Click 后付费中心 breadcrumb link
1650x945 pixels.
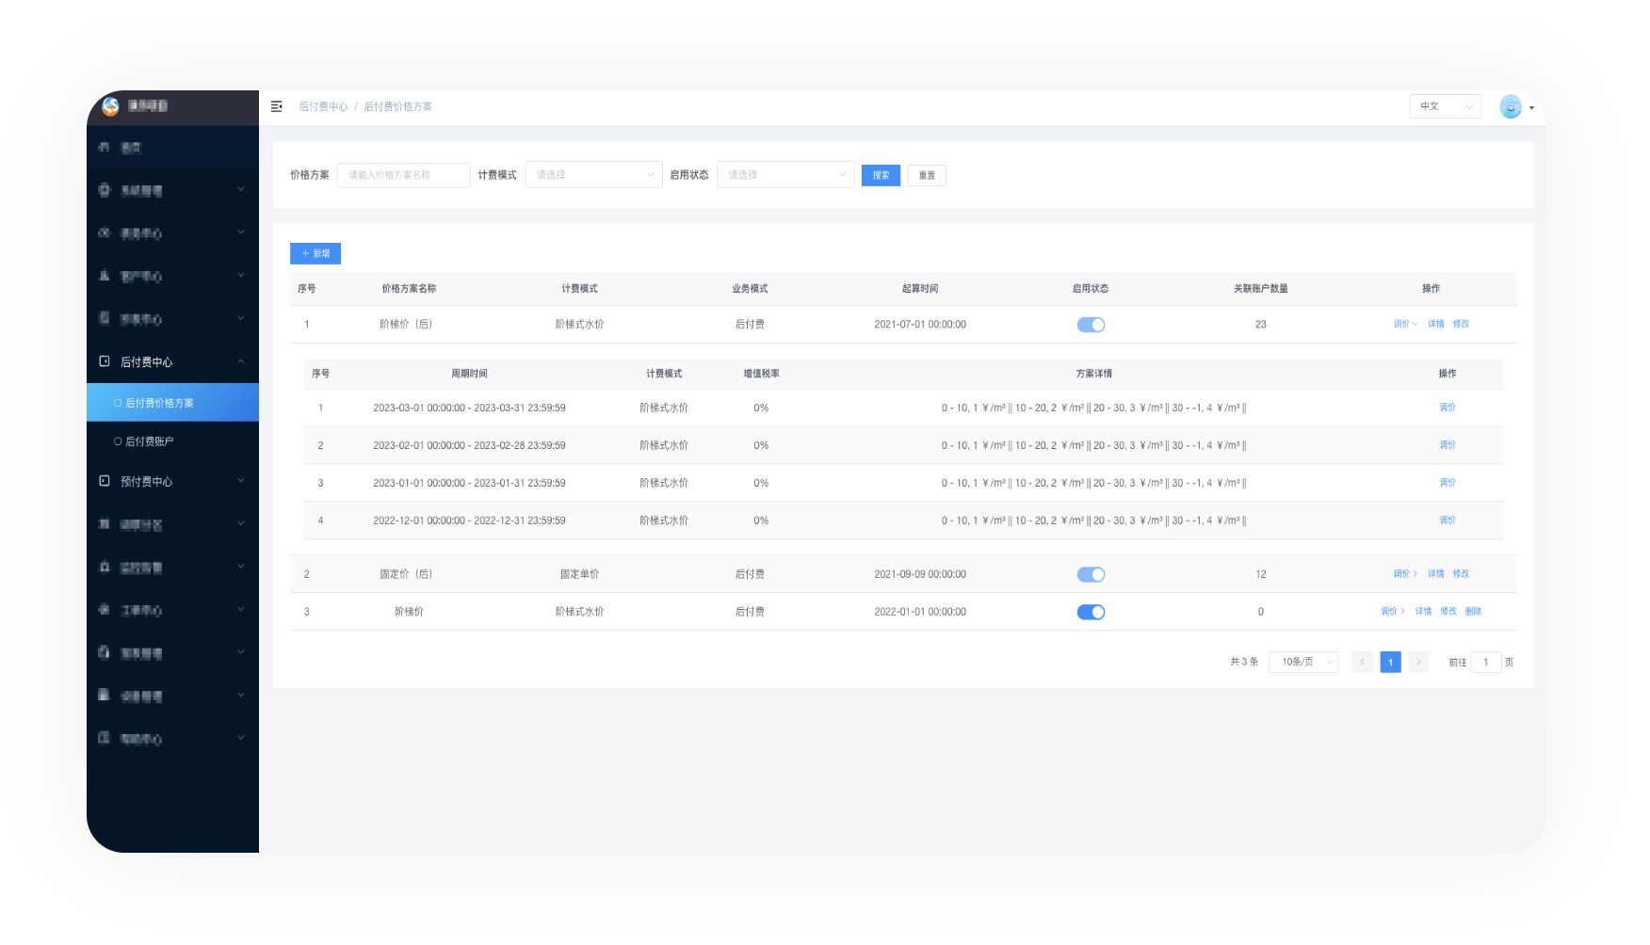pos(323,106)
